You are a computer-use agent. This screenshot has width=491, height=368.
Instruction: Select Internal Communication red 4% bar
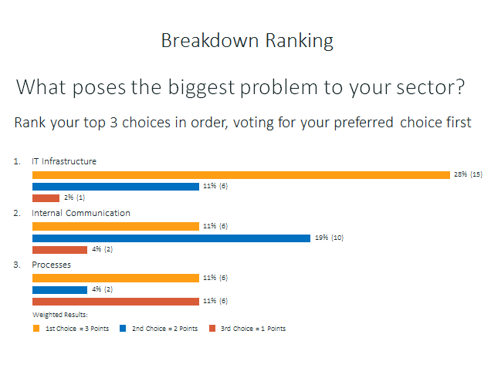[x=59, y=250]
